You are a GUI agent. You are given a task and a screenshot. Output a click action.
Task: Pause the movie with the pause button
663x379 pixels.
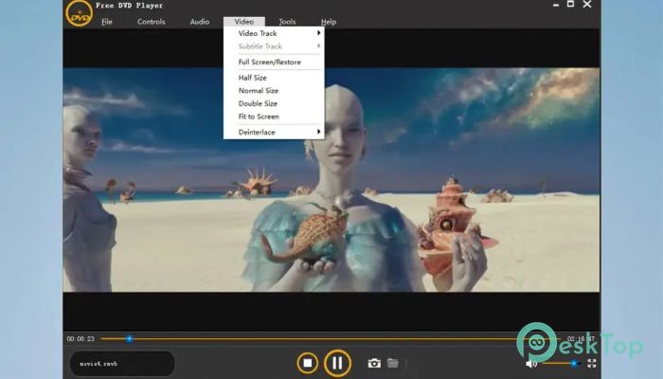[x=337, y=363]
